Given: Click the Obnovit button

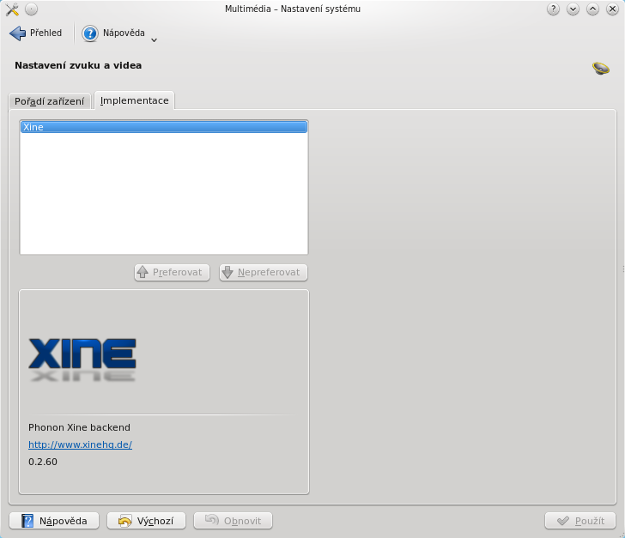Looking at the screenshot, I should 233,521.
